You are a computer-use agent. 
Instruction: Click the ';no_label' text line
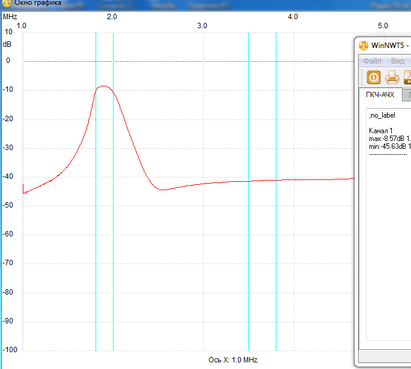382,115
